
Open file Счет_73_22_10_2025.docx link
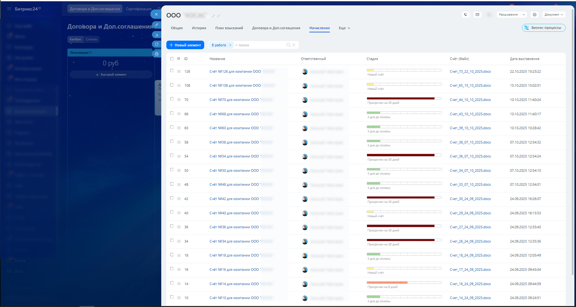tap(470, 72)
